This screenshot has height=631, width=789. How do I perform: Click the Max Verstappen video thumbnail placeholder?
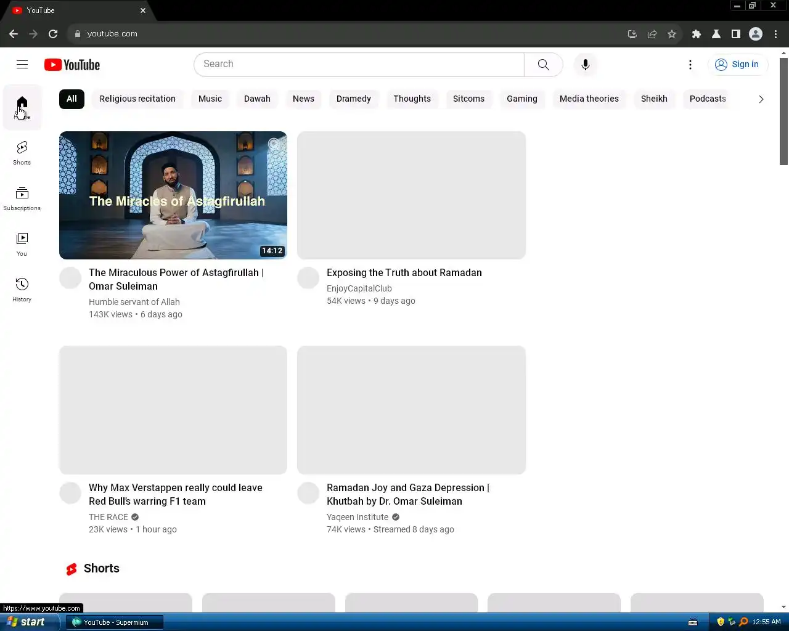pos(173,410)
